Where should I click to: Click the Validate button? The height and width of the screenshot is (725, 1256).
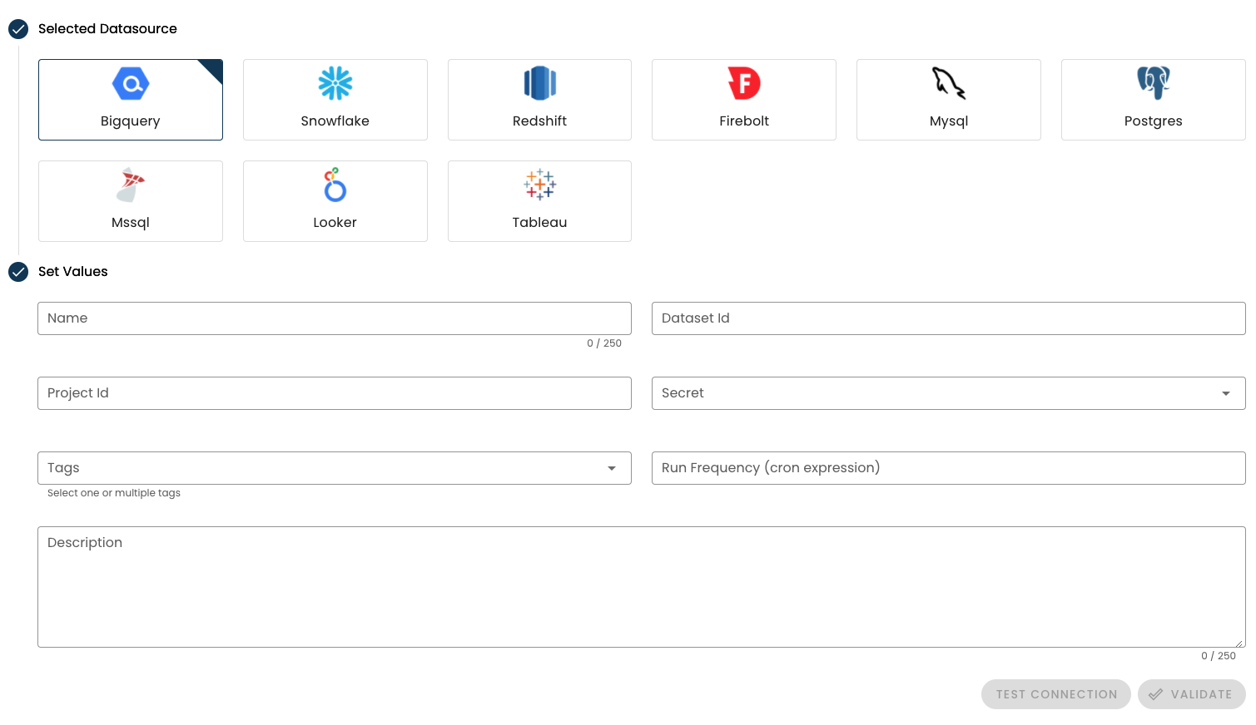coord(1192,694)
